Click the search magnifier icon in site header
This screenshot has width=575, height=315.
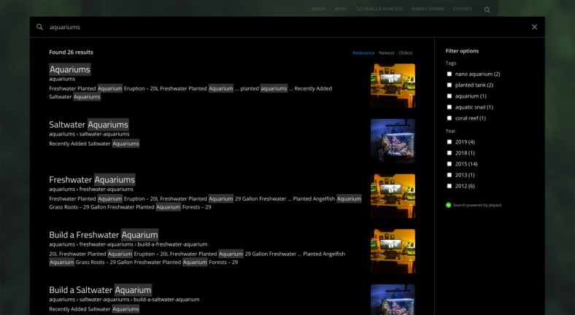point(487,9)
